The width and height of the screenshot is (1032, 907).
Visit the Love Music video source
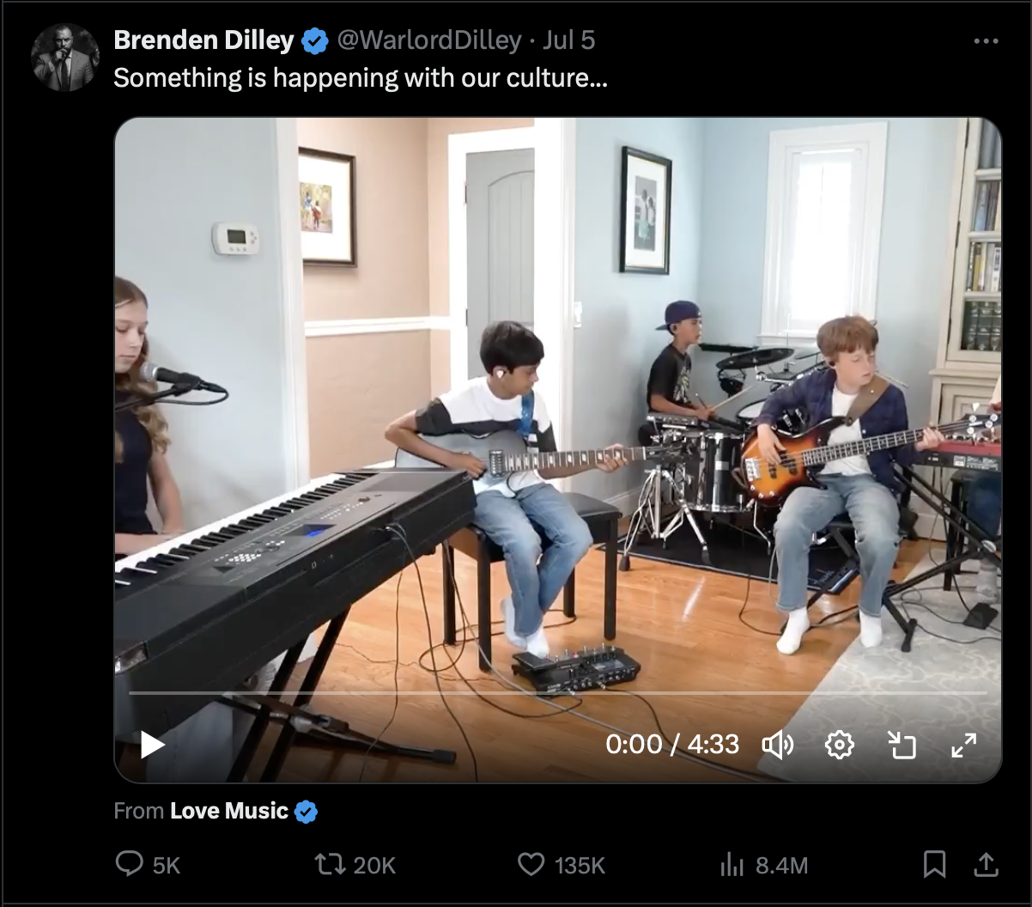(x=228, y=811)
